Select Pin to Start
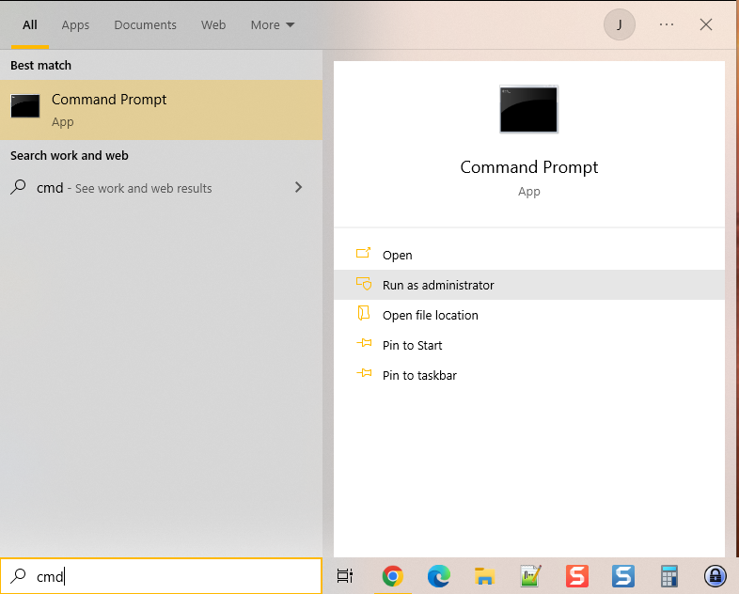Screen dimensions: 739x594 point(528,345)
